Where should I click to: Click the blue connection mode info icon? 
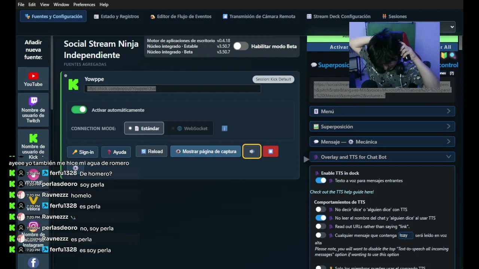coord(225,128)
